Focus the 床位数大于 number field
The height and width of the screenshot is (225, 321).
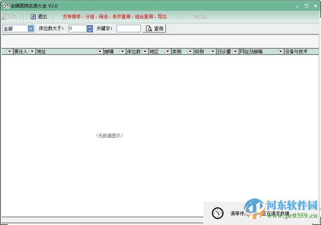coord(78,29)
